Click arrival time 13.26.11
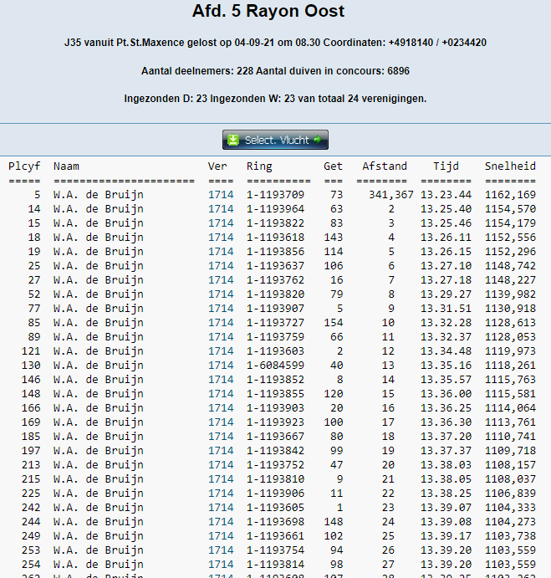 click(446, 238)
